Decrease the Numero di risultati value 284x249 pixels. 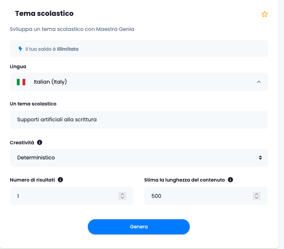[x=123, y=198]
